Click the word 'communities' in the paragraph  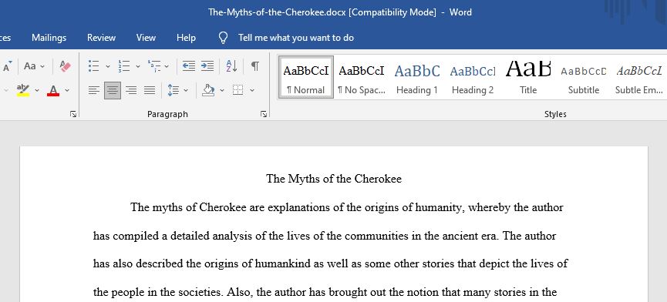pos(376,236)
